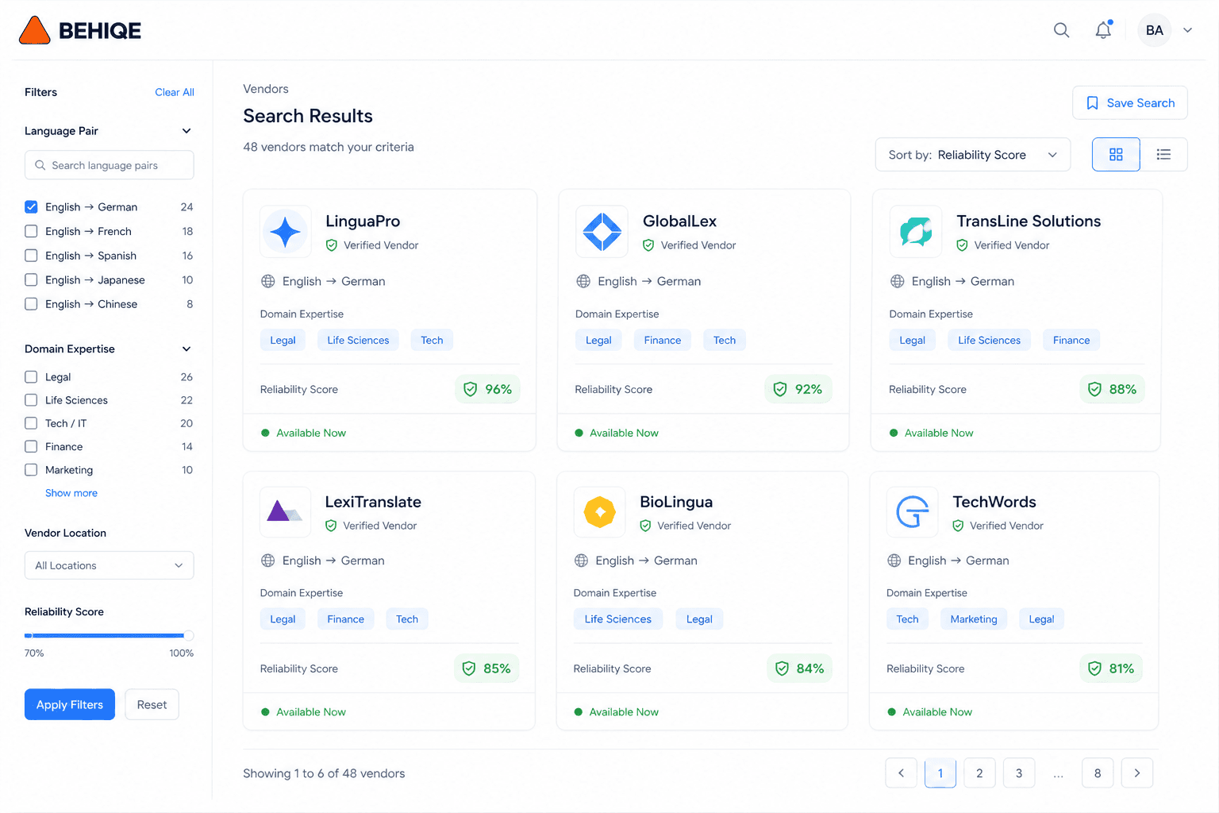Image resolution: width=1219 pixels, height=813 pixels.
Task: Click the LexiTranslate vendor logo
Action: 285,512
